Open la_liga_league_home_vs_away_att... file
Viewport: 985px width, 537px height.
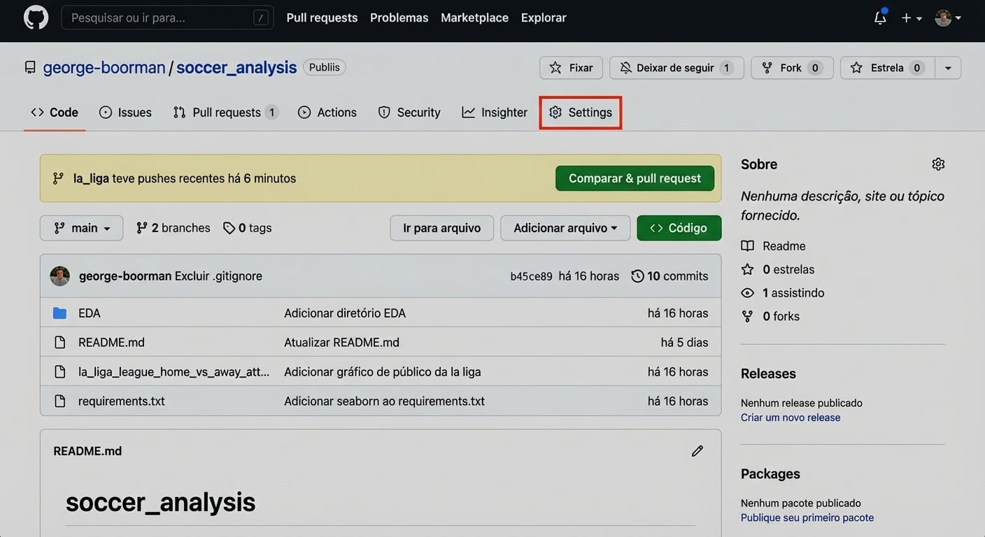point(173,372)
